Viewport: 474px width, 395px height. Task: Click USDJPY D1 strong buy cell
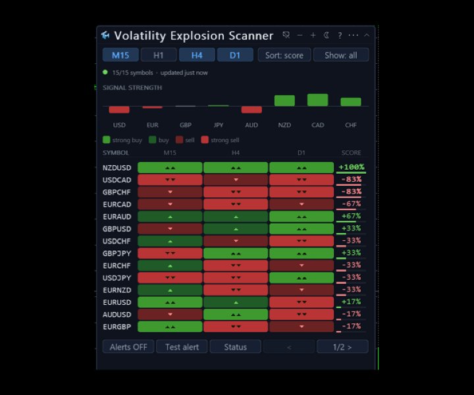coord(302,278)
